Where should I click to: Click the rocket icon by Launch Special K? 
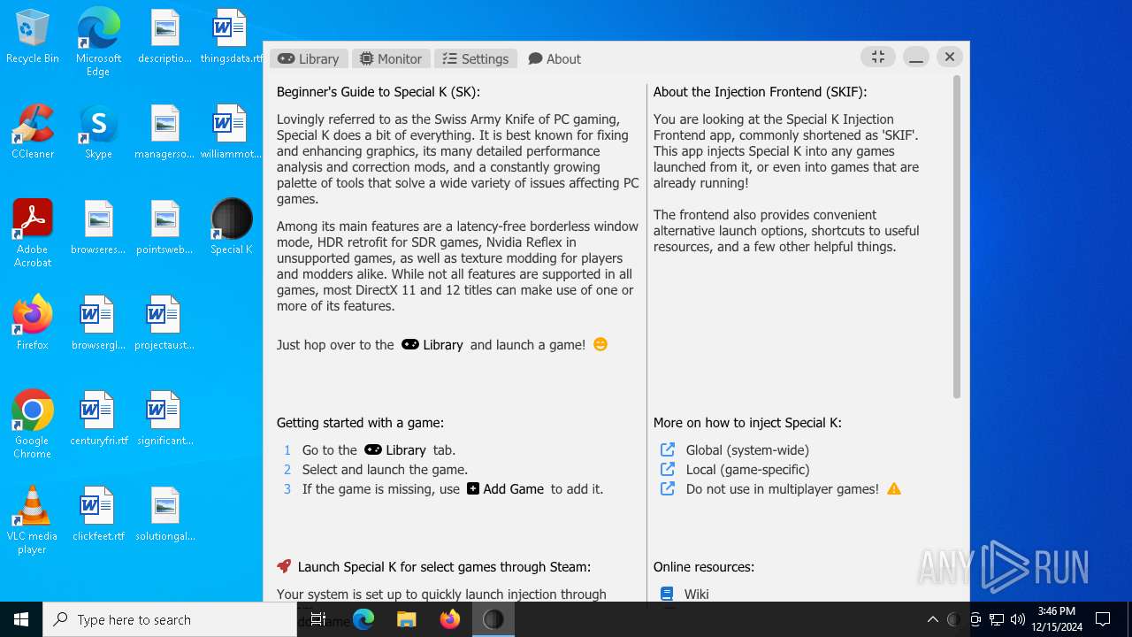284,566
